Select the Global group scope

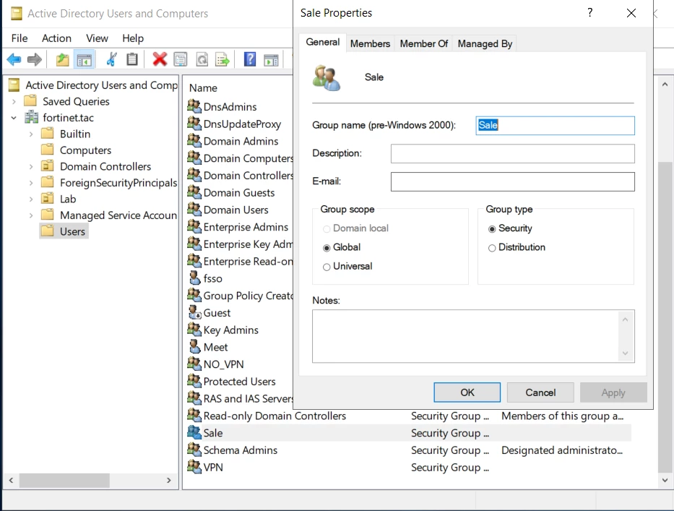[x=327, y=248]
